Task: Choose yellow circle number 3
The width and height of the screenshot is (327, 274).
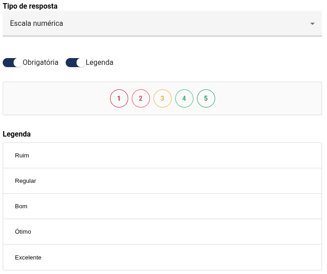Action: [x=163, y=98]
